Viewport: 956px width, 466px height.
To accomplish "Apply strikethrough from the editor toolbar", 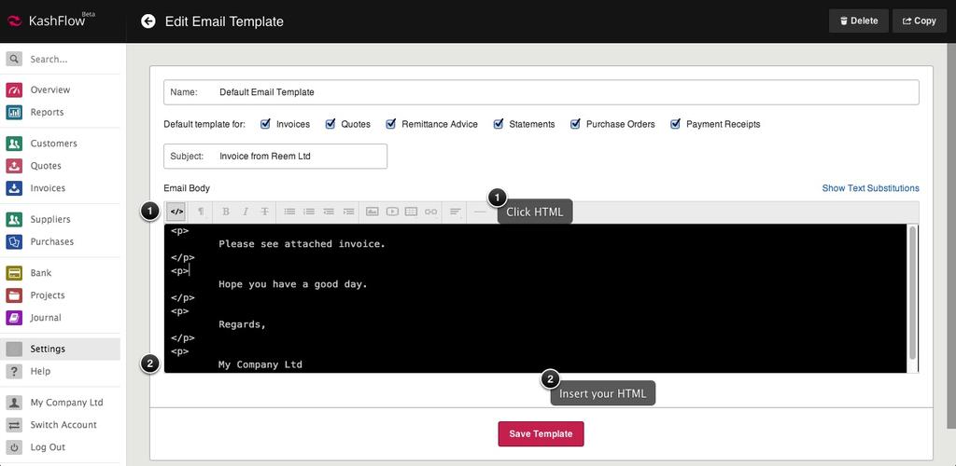I will point(265,212).
